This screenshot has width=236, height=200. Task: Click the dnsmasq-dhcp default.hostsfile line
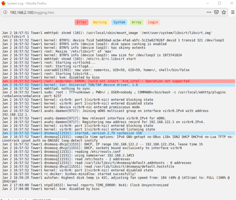(x=88, y=166)
